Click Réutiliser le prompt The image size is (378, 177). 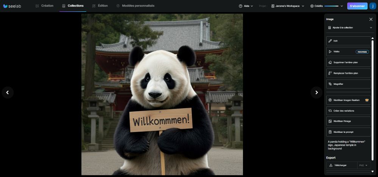[x=348, y=132]
